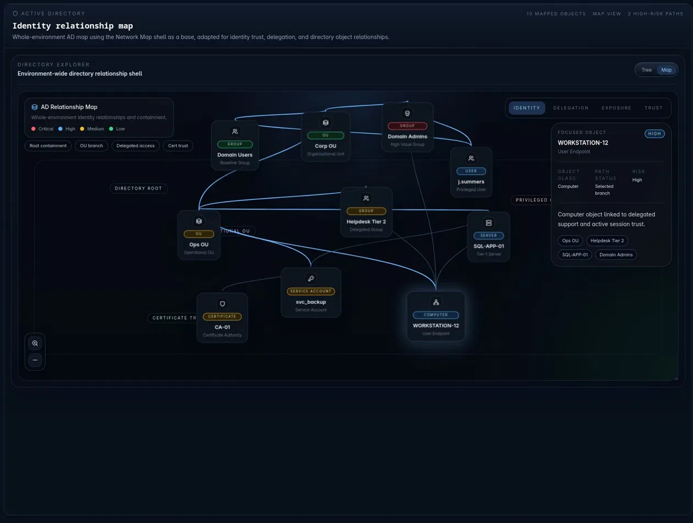693x523 pixels.
Task: Click the GROUP badge on Domain Users node
Action: pyautogui.click(x=235, y=144)
